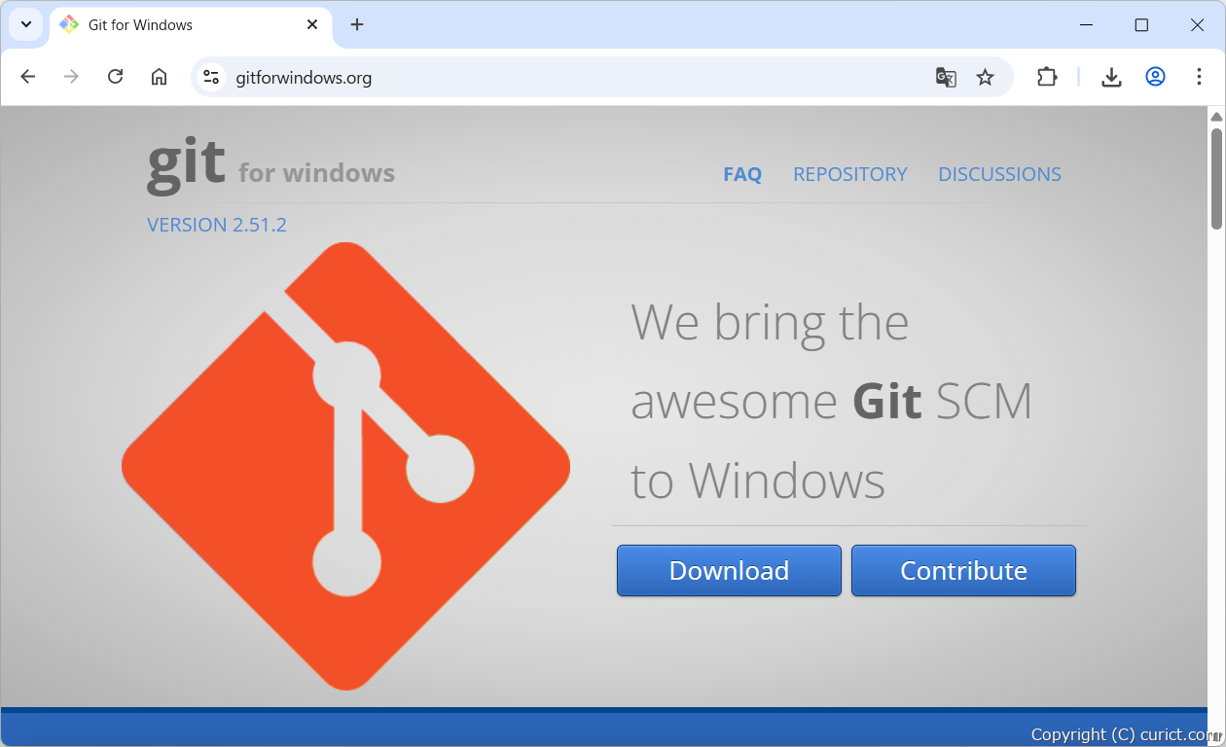Screen dimensions: 1226x747
Task: Click the large orange Git logo
Action: tap(345, 466)
